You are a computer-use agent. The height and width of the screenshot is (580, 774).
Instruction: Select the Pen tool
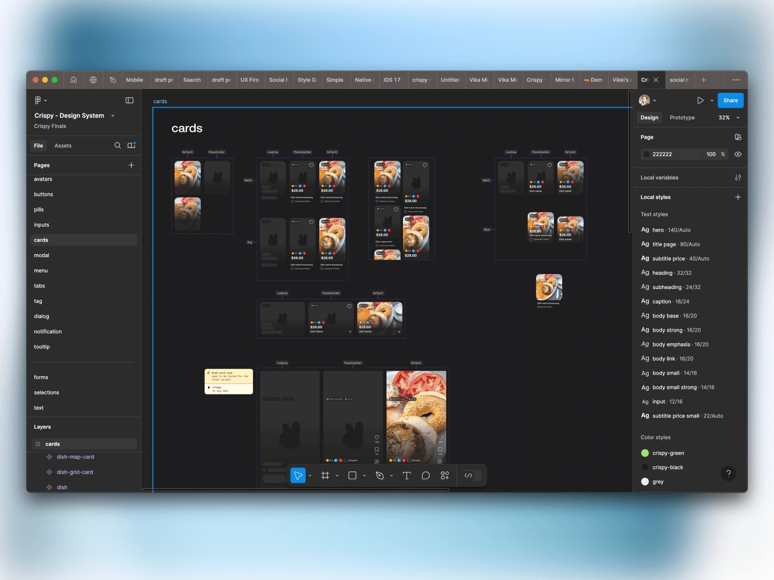[380, 476]
